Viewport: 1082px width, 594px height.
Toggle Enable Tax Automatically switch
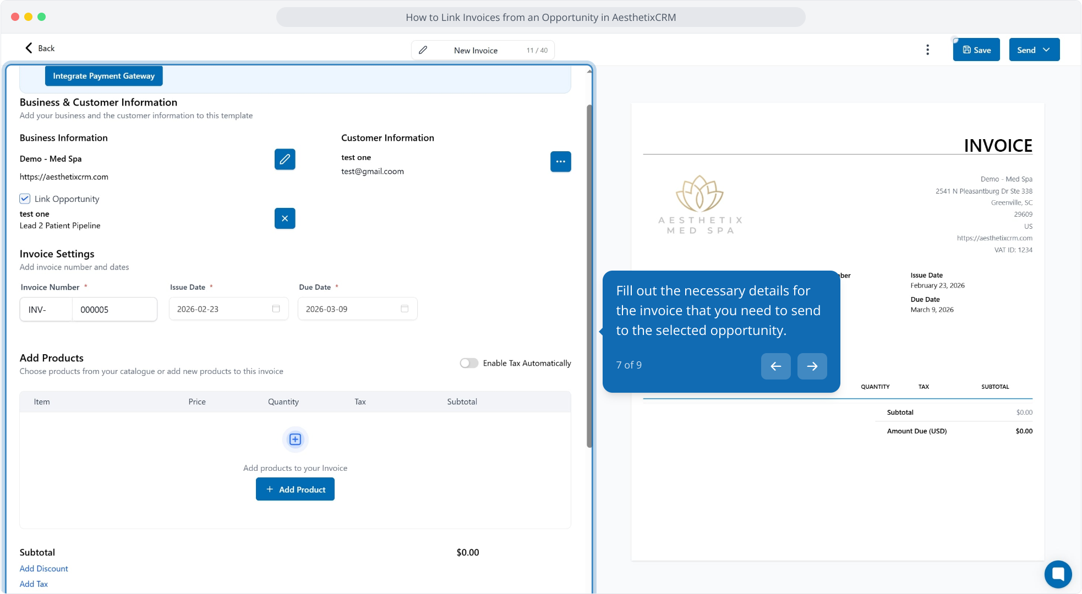(469, 363)
